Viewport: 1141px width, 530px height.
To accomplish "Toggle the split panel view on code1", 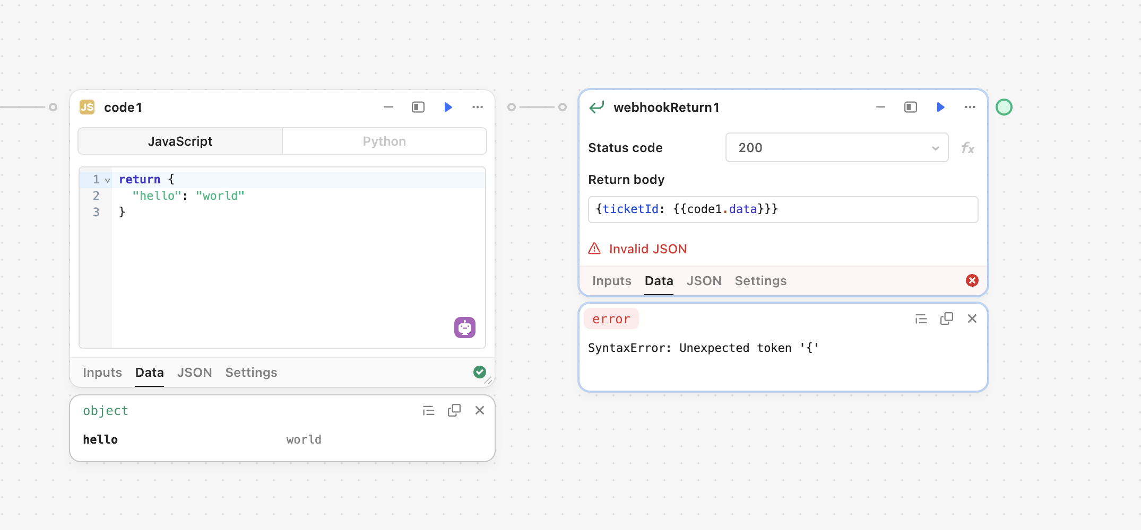I will [418, 107].
